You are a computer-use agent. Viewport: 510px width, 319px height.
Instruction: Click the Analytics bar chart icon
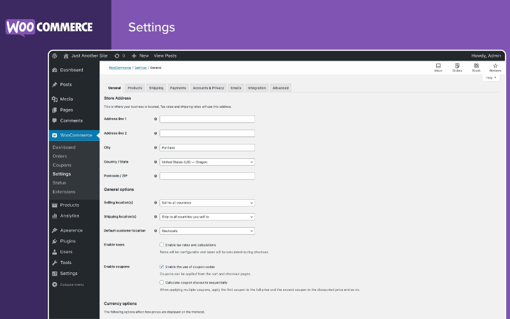(55, 216)
